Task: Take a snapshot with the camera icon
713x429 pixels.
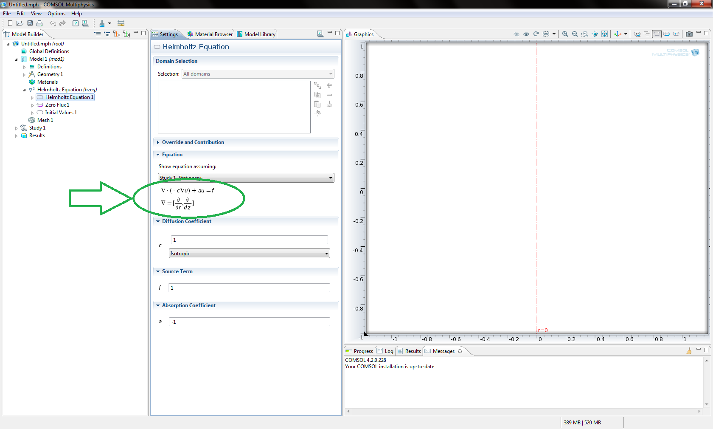Action: tap(689, 34)
